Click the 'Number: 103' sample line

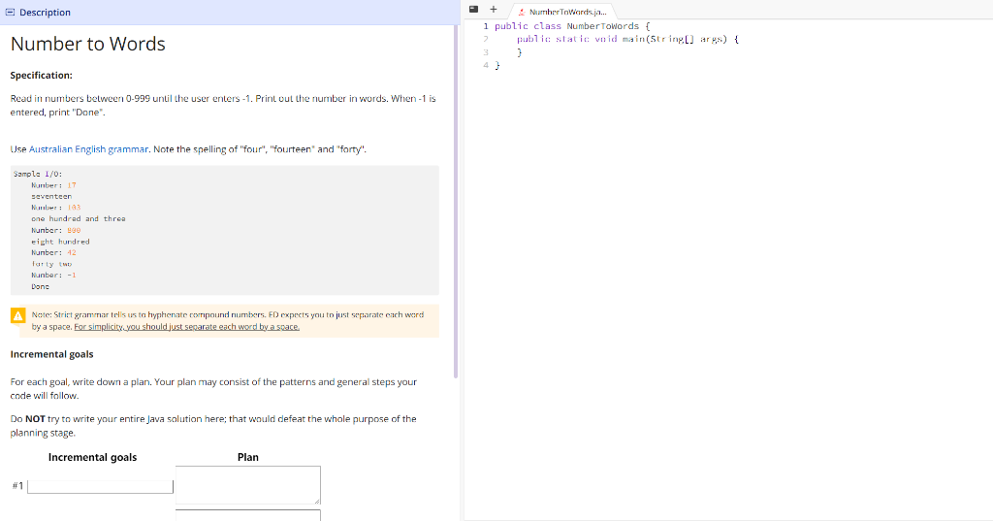[56, 208]
